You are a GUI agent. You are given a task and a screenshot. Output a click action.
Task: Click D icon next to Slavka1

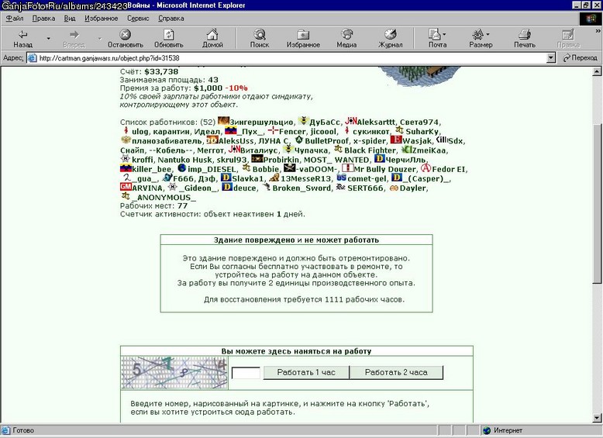pos(226,178)
